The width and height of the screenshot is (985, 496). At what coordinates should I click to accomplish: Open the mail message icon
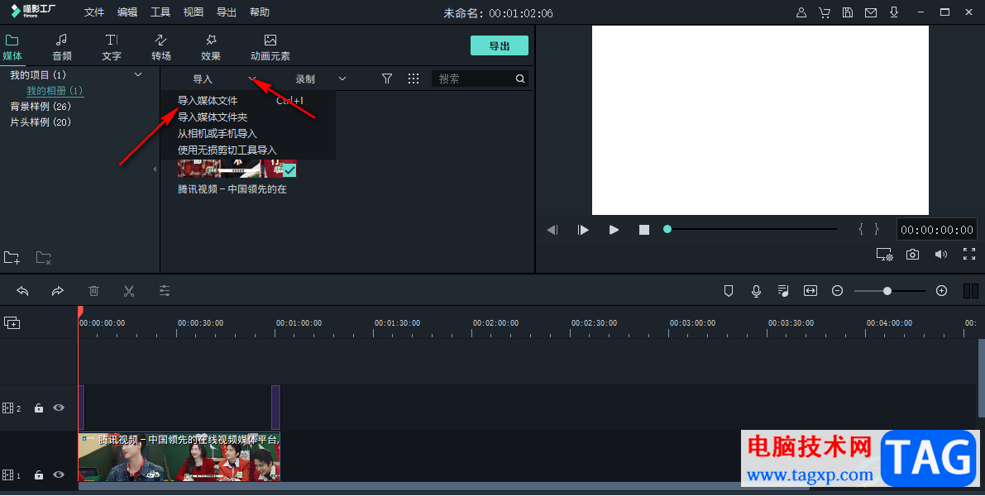[x=871, y=12]
